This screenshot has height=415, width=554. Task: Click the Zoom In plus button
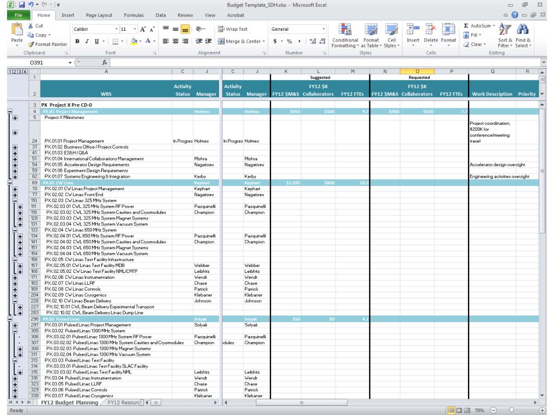pyautogui.click(x=542, y=410)
